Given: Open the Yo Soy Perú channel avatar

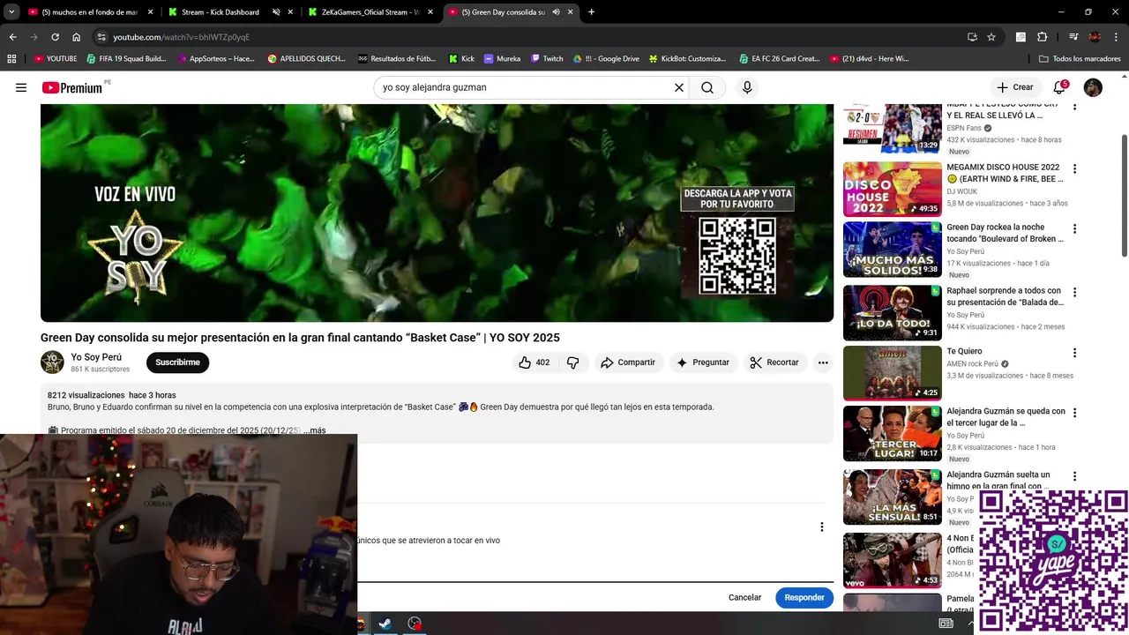Looking at the screenshot, I should coord(52,362).
